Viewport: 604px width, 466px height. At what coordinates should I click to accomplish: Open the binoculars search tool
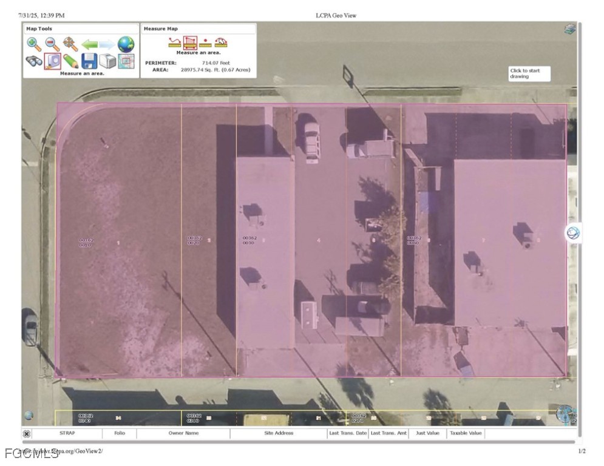(34, 61)
